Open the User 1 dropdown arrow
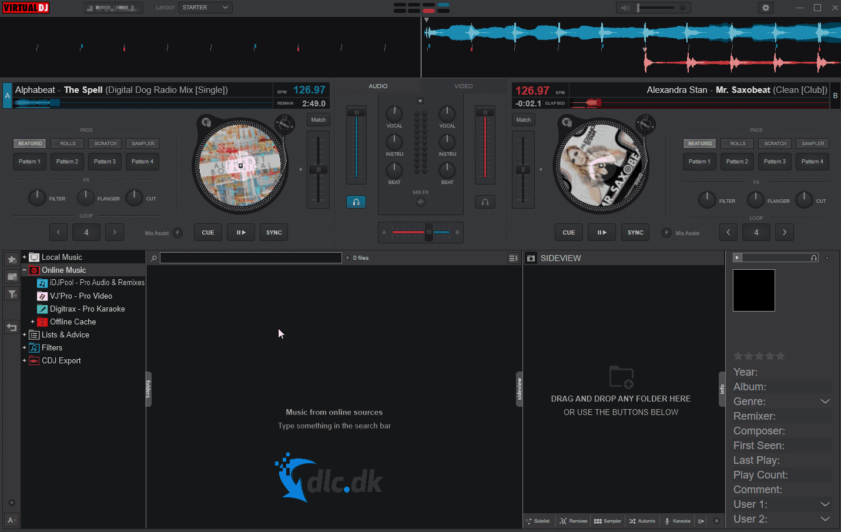Image resolution: width=841 pixels, height=532 pixels. 825,504
